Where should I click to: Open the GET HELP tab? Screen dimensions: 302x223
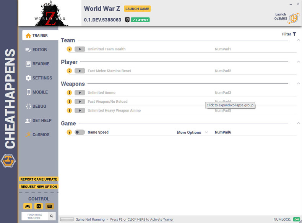[38, 120]
